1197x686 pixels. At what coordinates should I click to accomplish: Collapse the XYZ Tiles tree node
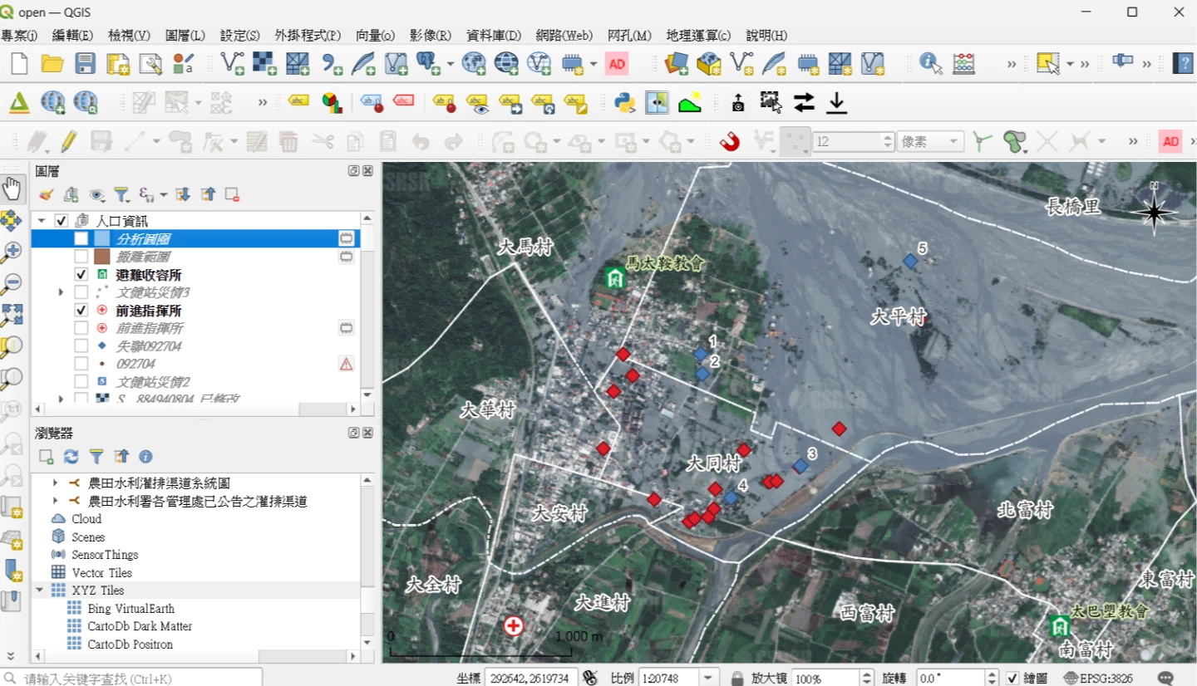pos(39,590)
